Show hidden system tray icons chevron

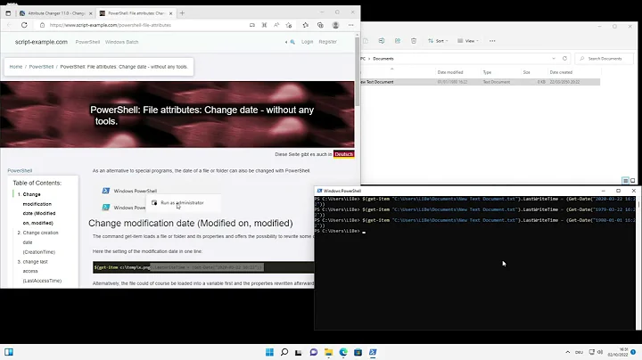pos(567,352)
